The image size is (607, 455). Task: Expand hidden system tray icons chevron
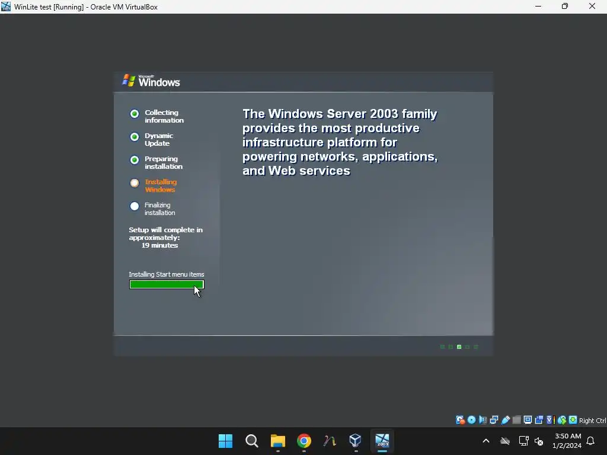(486, 441)
